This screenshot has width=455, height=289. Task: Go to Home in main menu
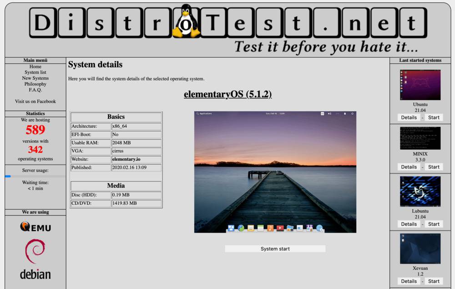(35, 66)
